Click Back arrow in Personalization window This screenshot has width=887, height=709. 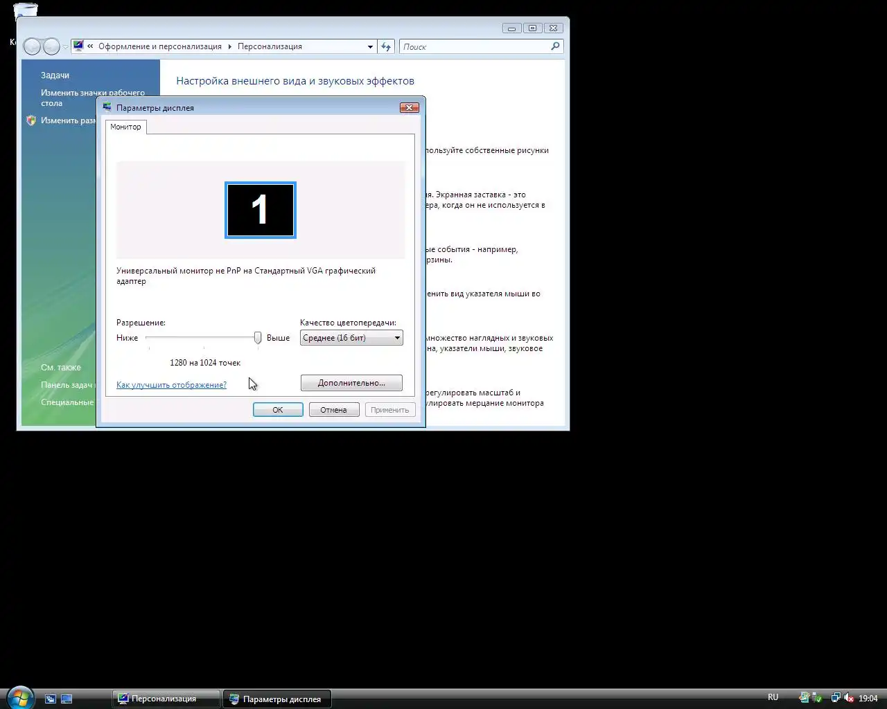tap(32, 46)
